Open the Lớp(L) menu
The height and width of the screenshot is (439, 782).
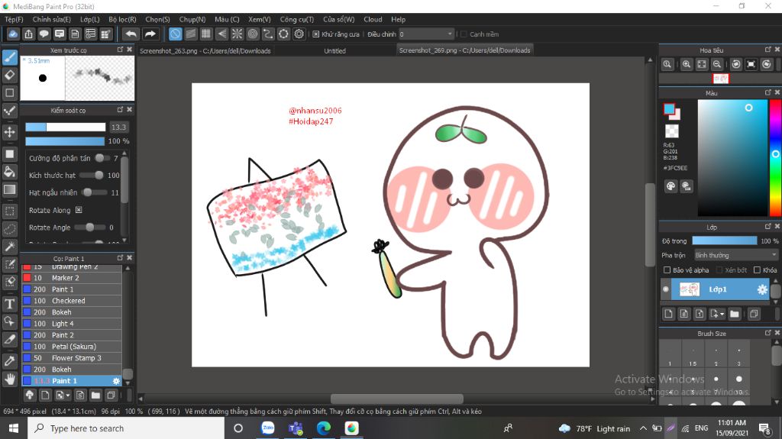(90, 19)
